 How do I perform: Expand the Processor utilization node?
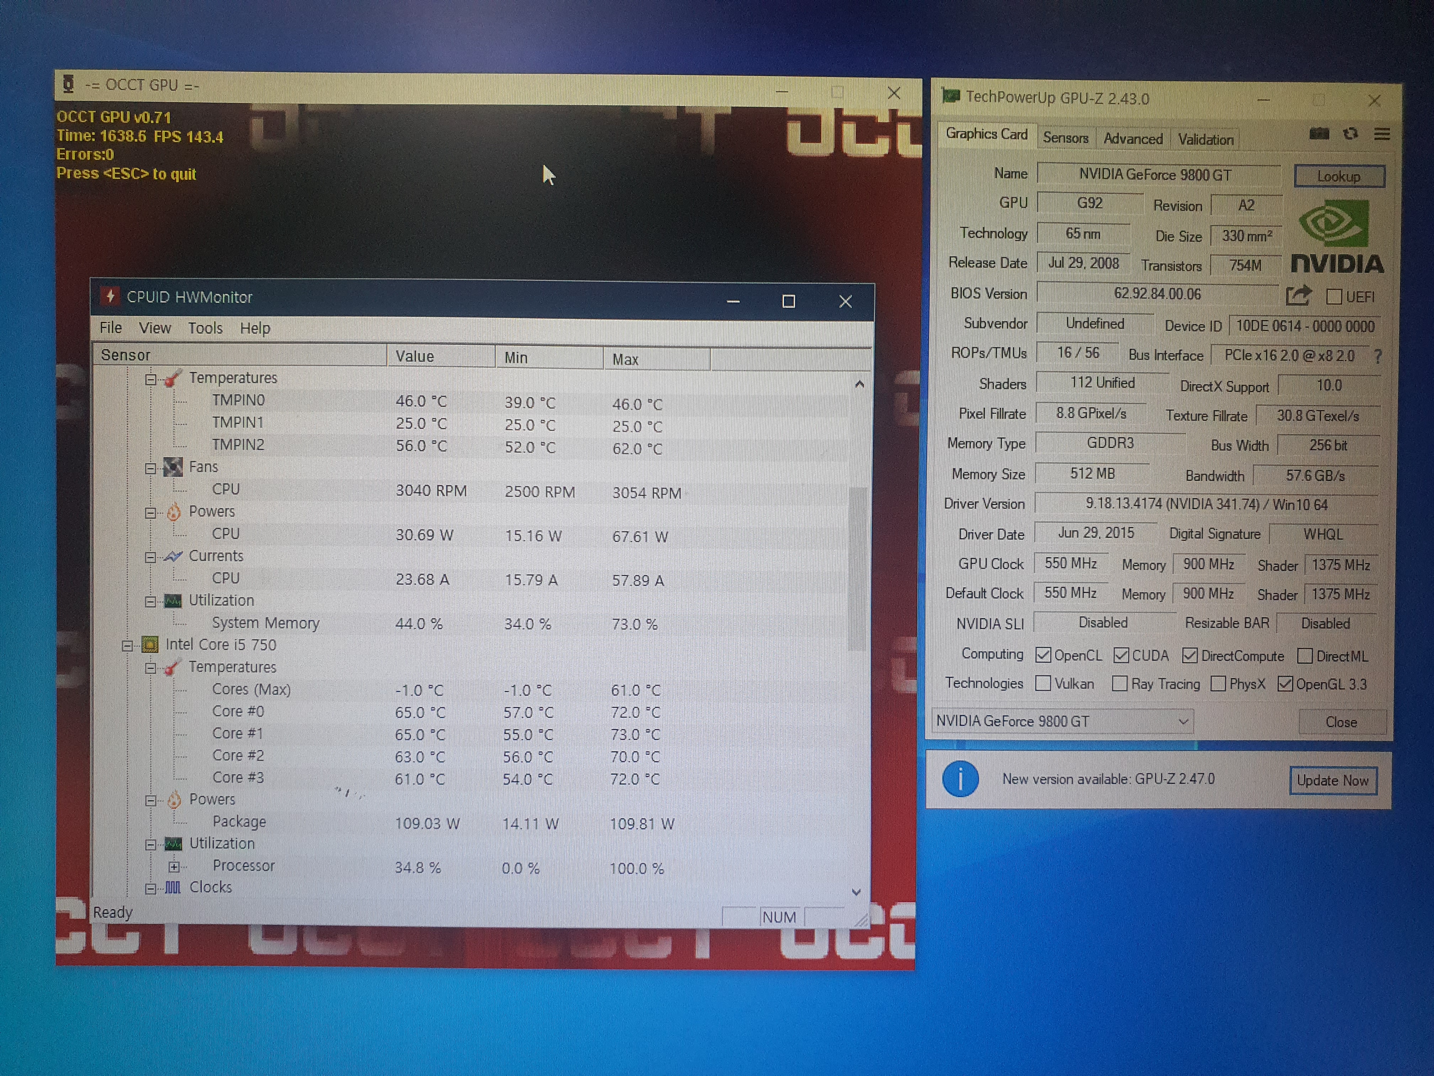click(174, 866)
